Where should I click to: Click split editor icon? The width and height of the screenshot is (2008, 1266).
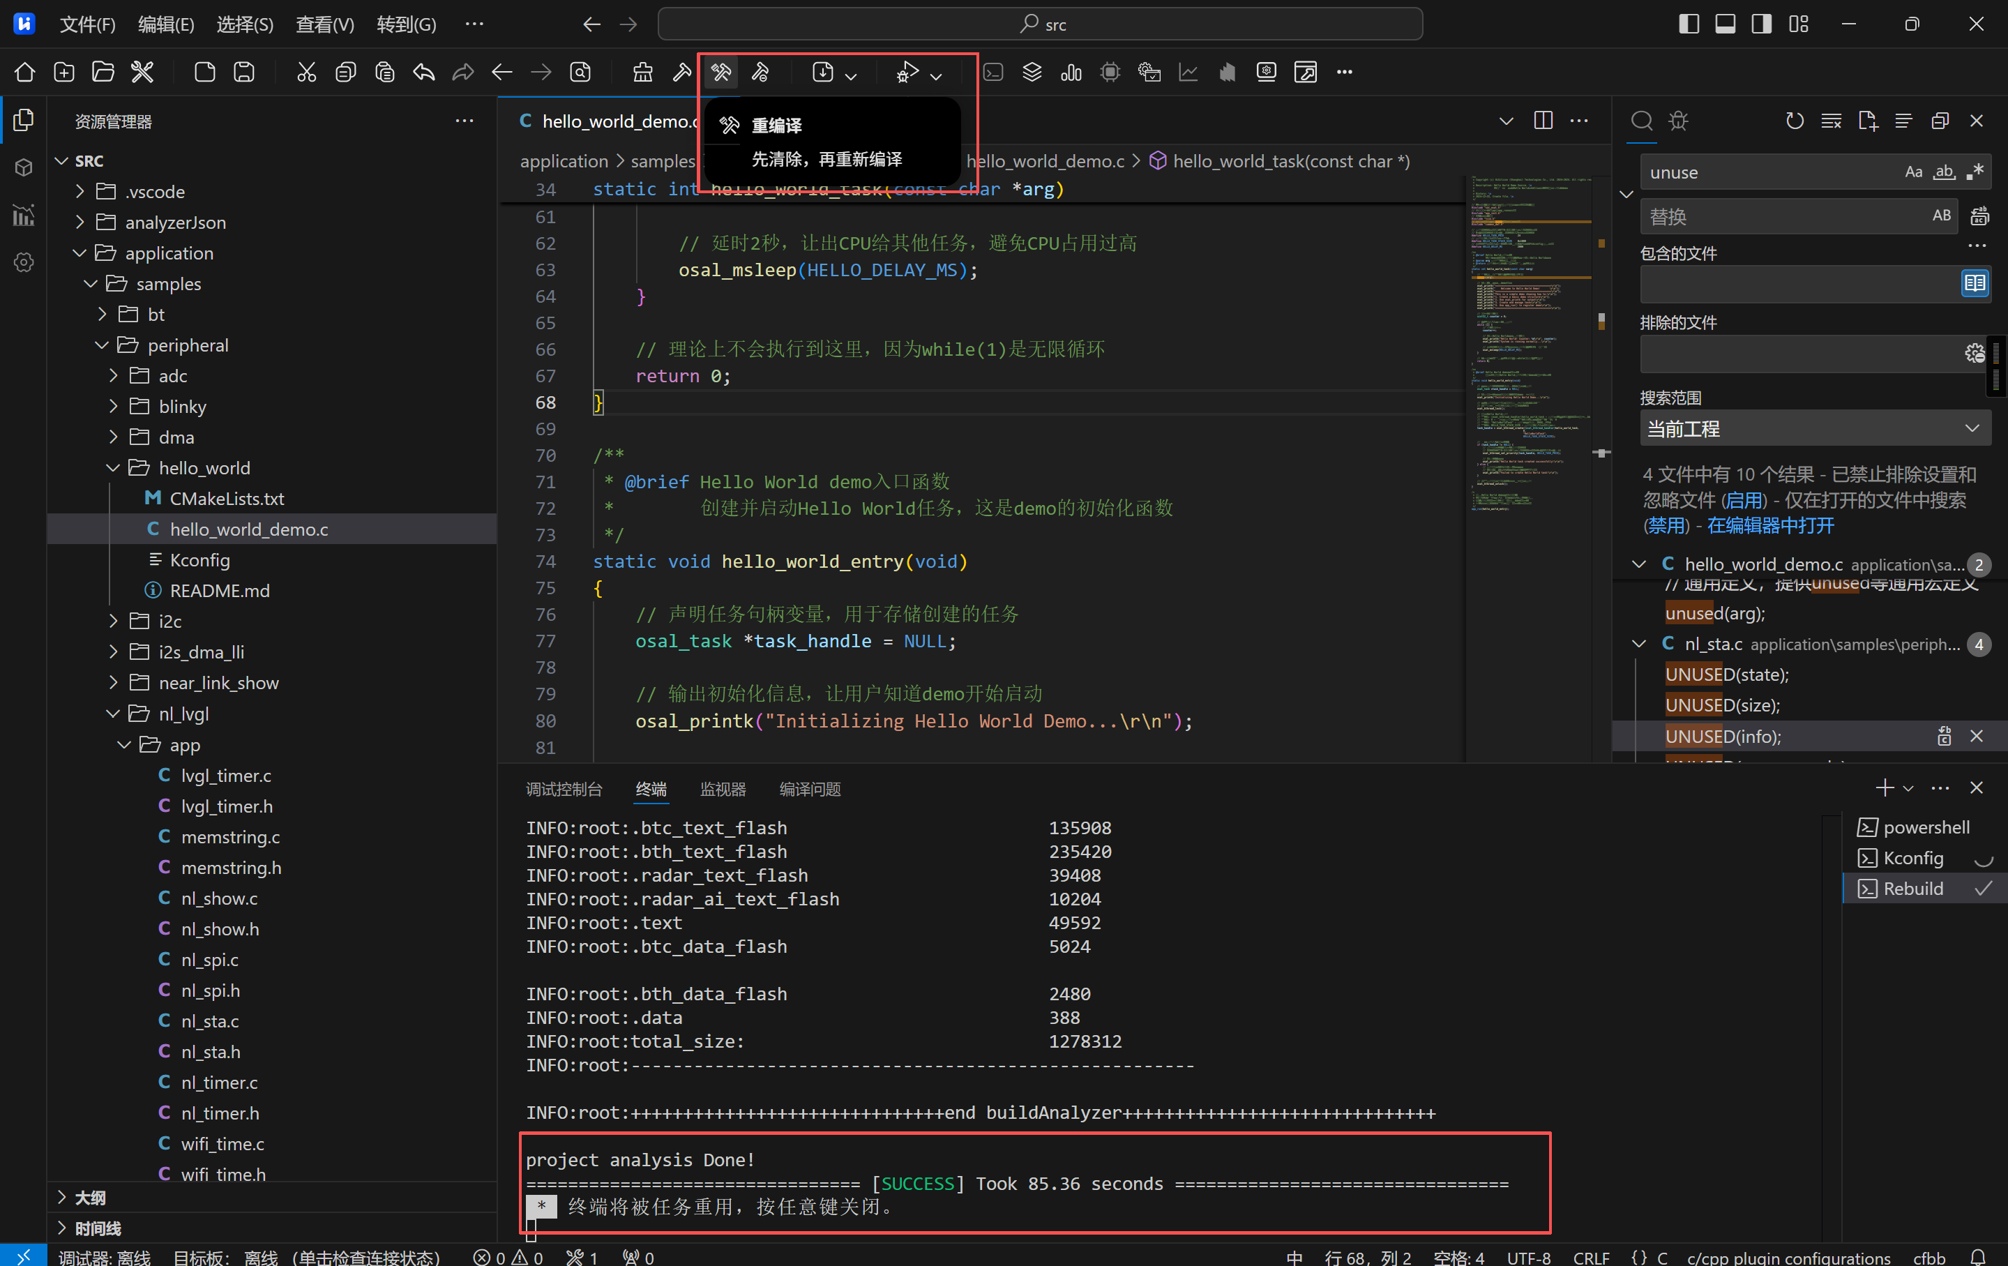pyautogui.click(x=1543, y=120)
